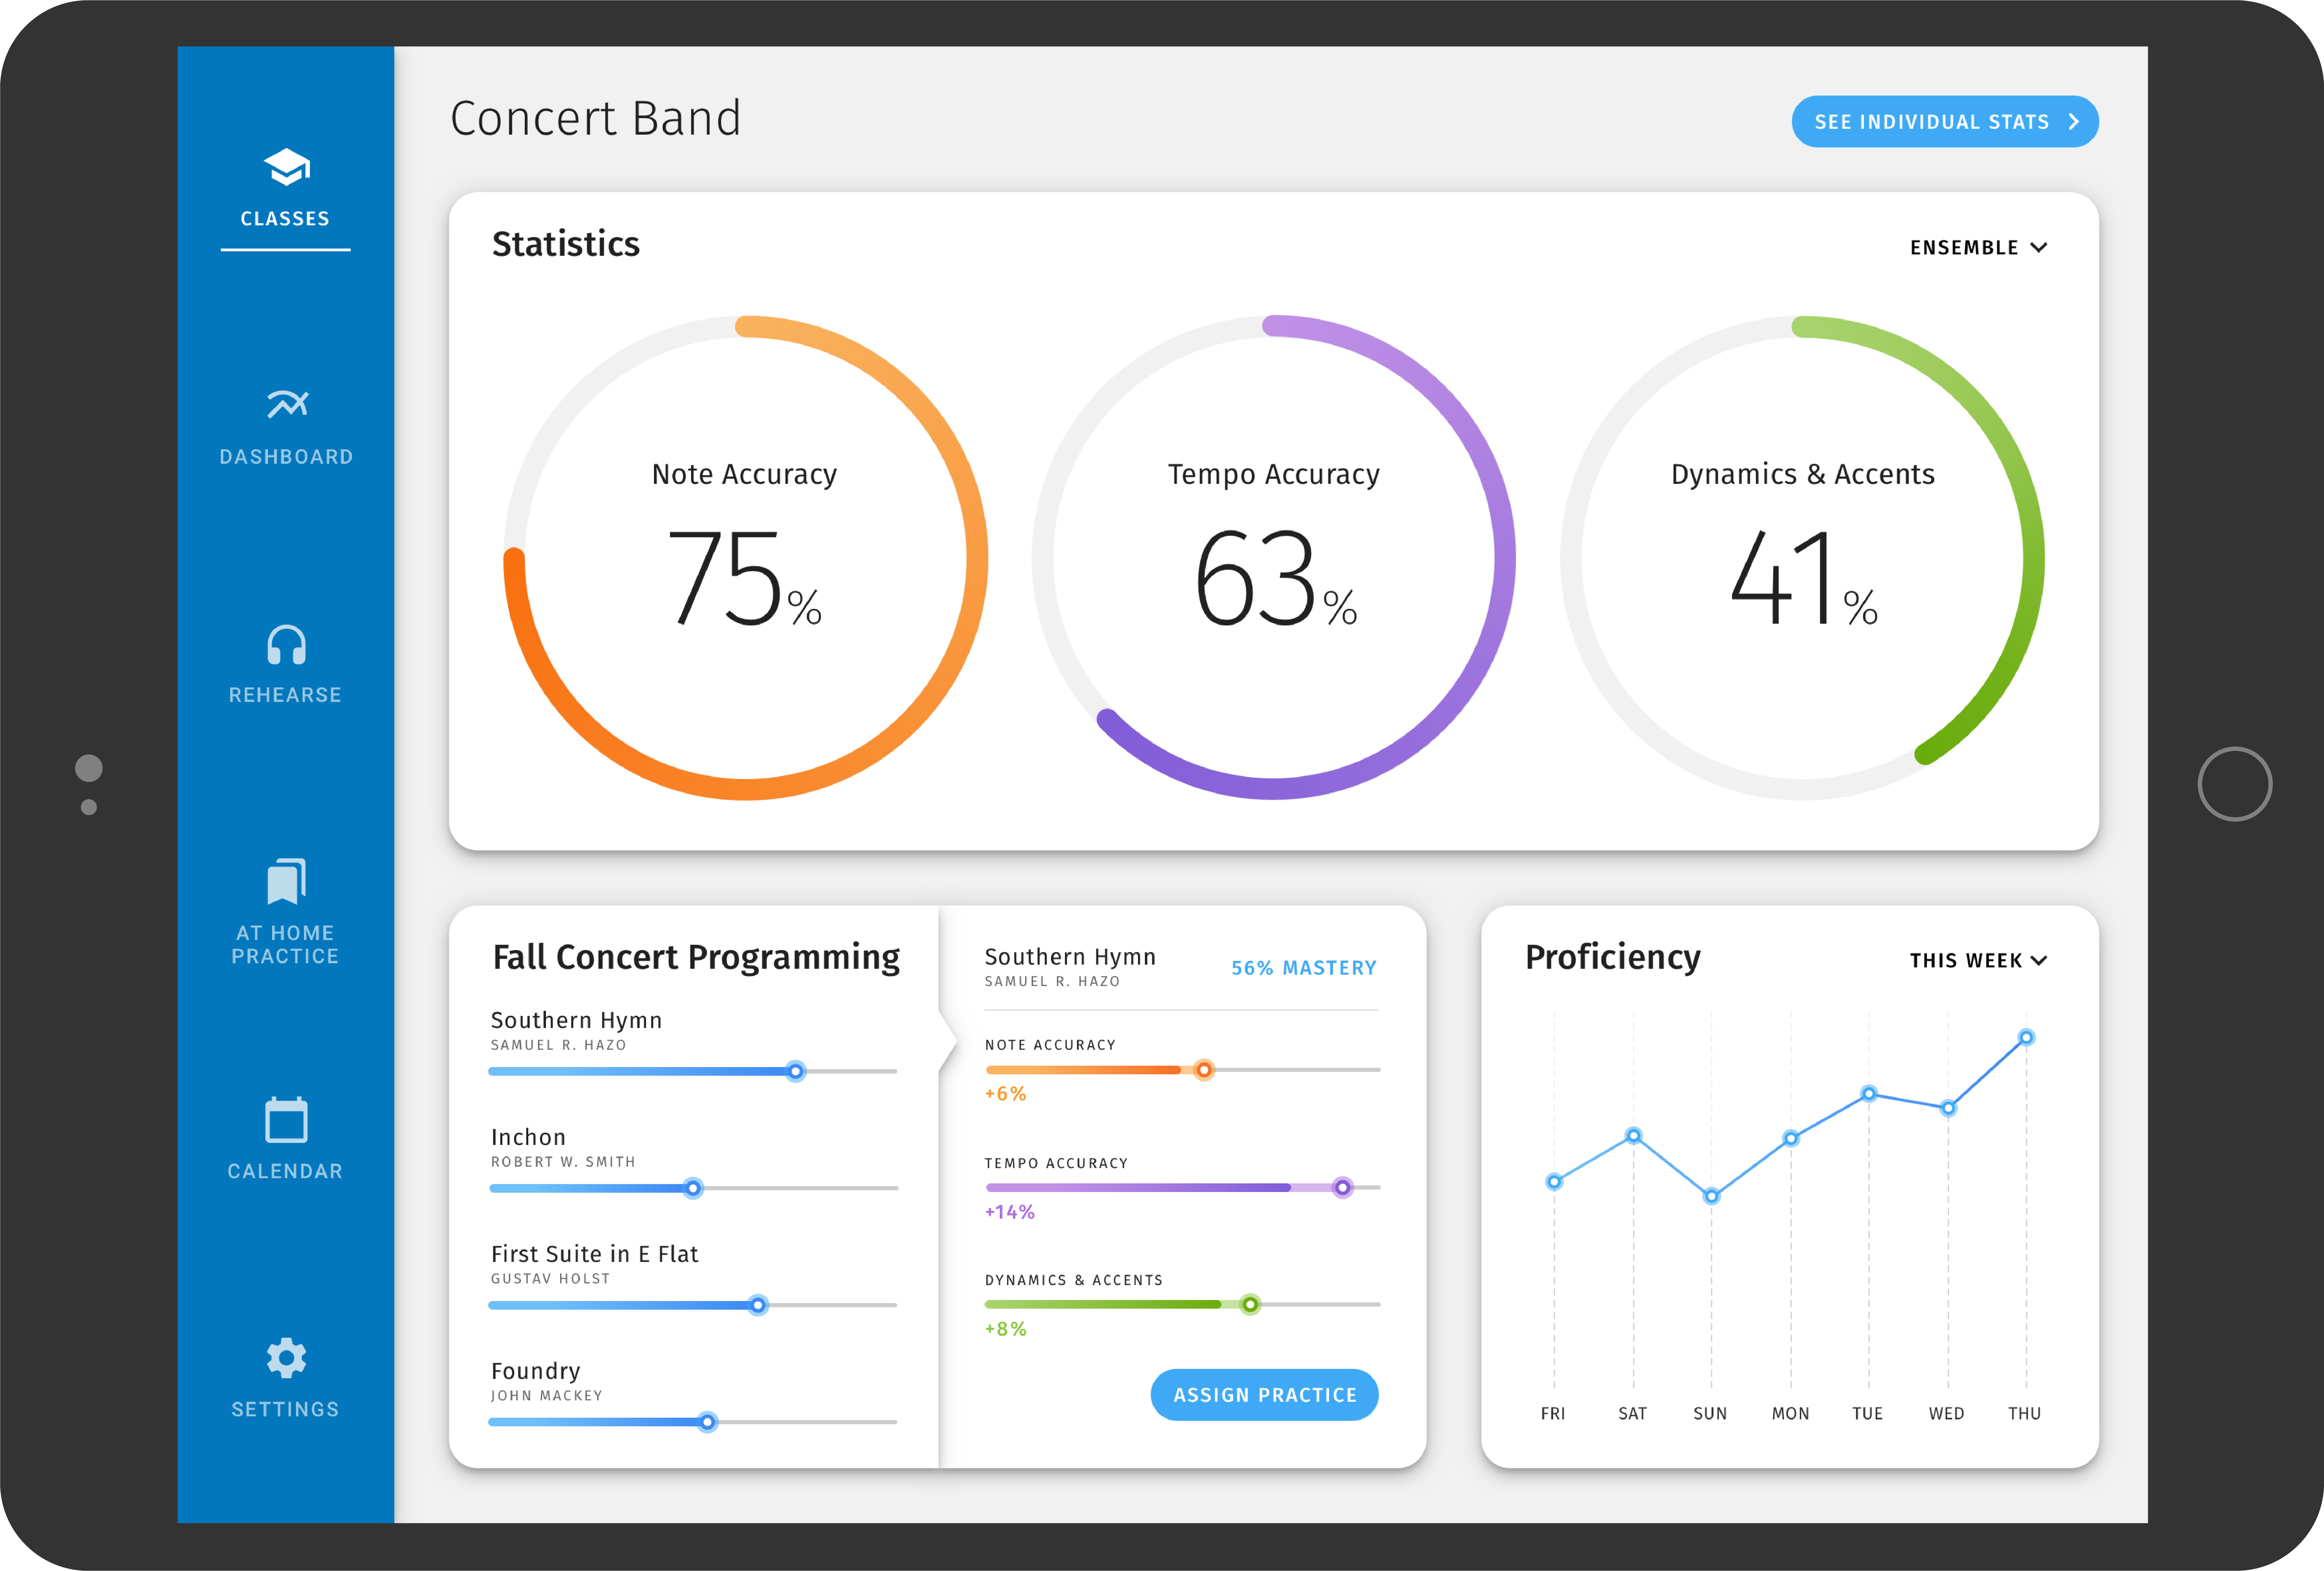This screenshot has height=1571, width=2324.
Task: Go to REHEARSE sidebar label
Action: [285, 695]
